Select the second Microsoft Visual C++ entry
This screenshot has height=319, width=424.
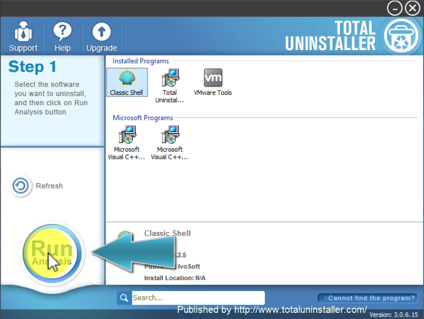169,143
